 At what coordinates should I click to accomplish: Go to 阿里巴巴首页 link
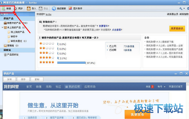click(x=176, y=87)
